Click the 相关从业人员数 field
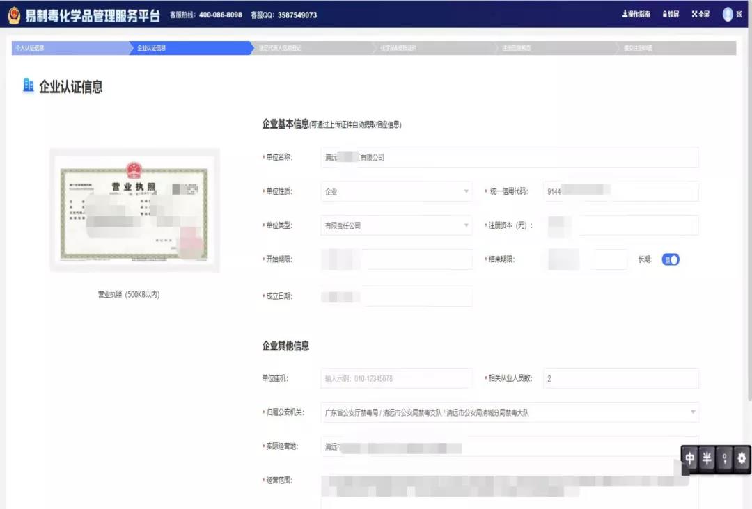This screenshot has width=752, height=509. click(x=620, y=379)
